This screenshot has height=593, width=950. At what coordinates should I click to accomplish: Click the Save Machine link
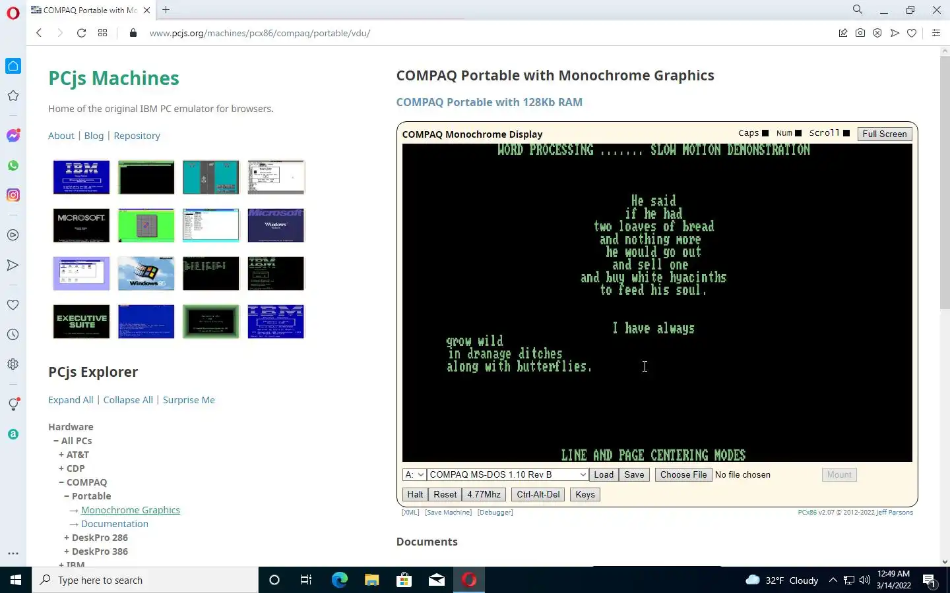click(x=449, y=513)
